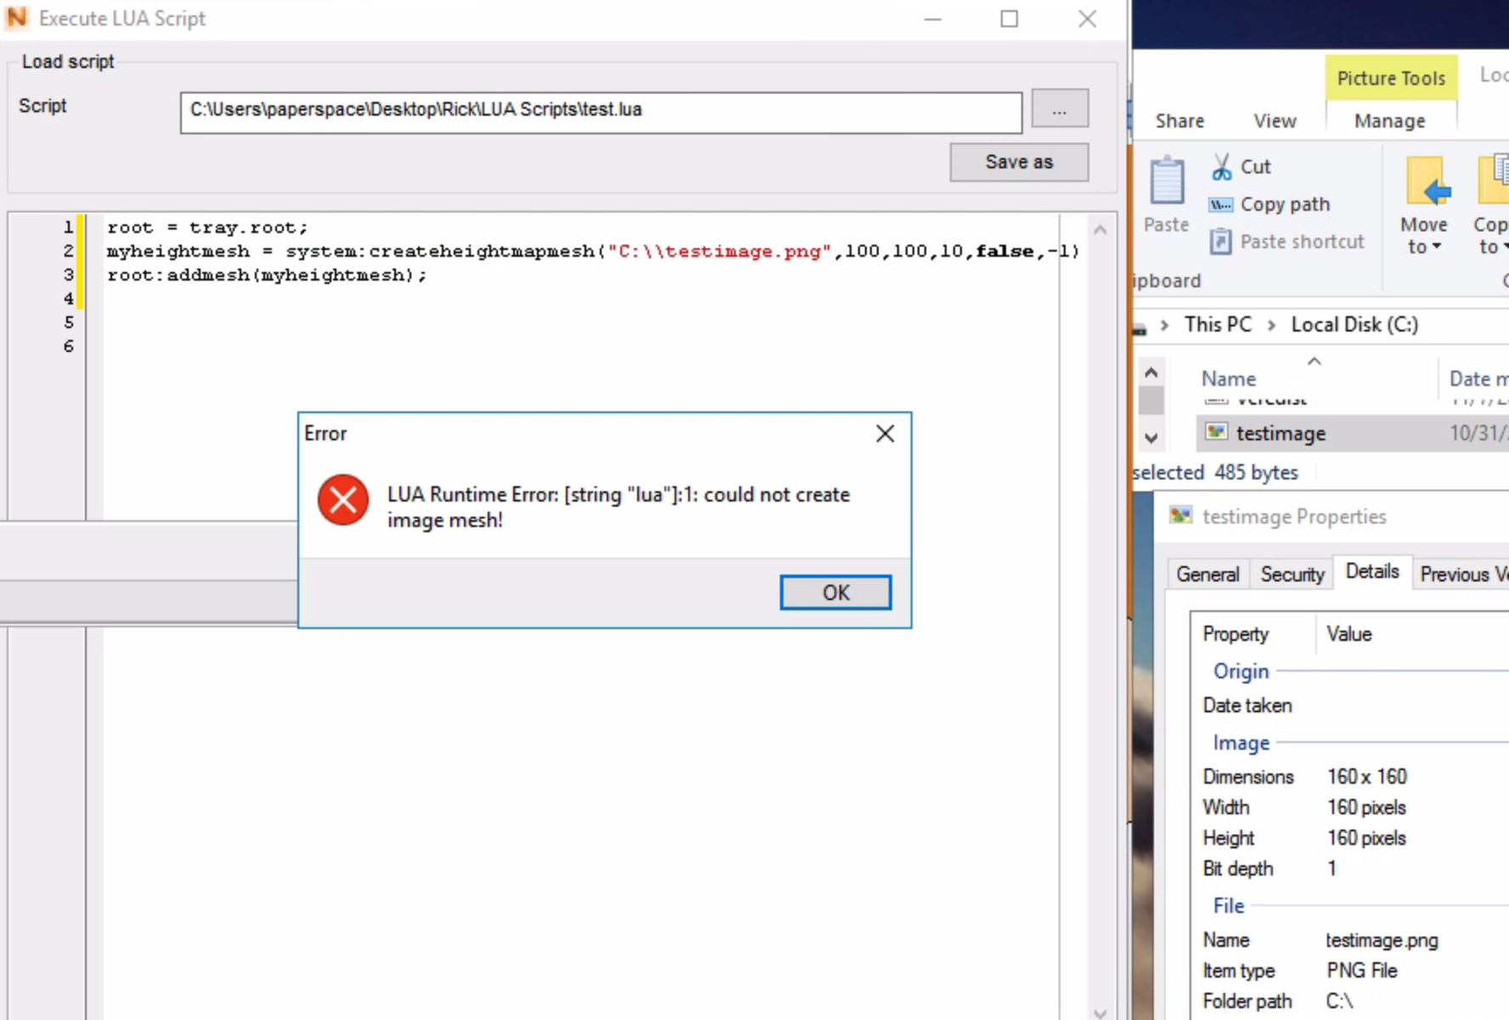1509x1020 pixels.
Task: Open the General tab of the properties dialog
Action: [x=1207, y=574]
